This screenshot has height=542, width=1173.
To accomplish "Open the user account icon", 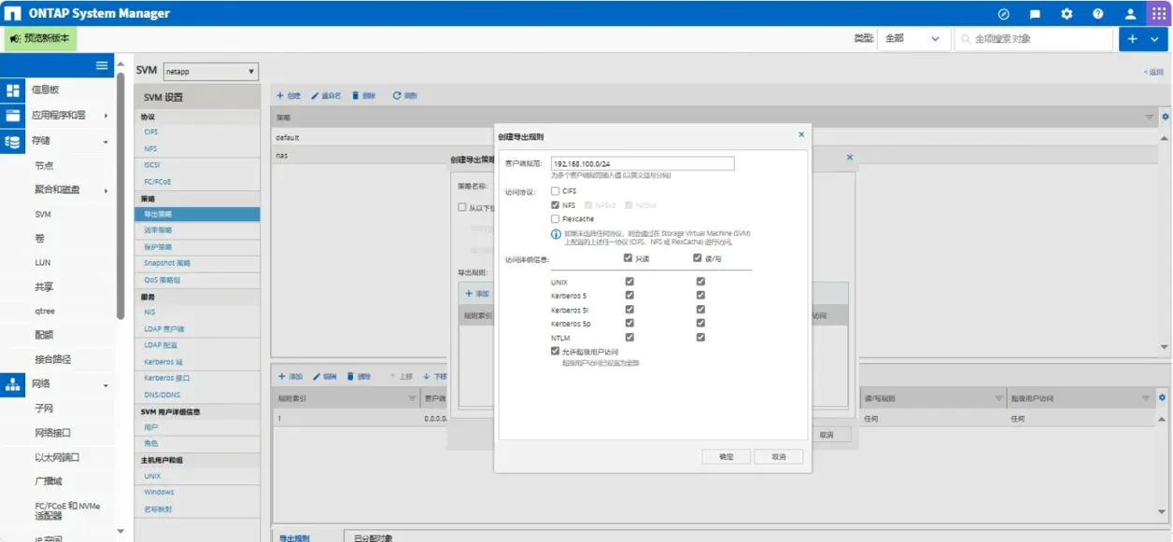I will (x=1130, y=14).
